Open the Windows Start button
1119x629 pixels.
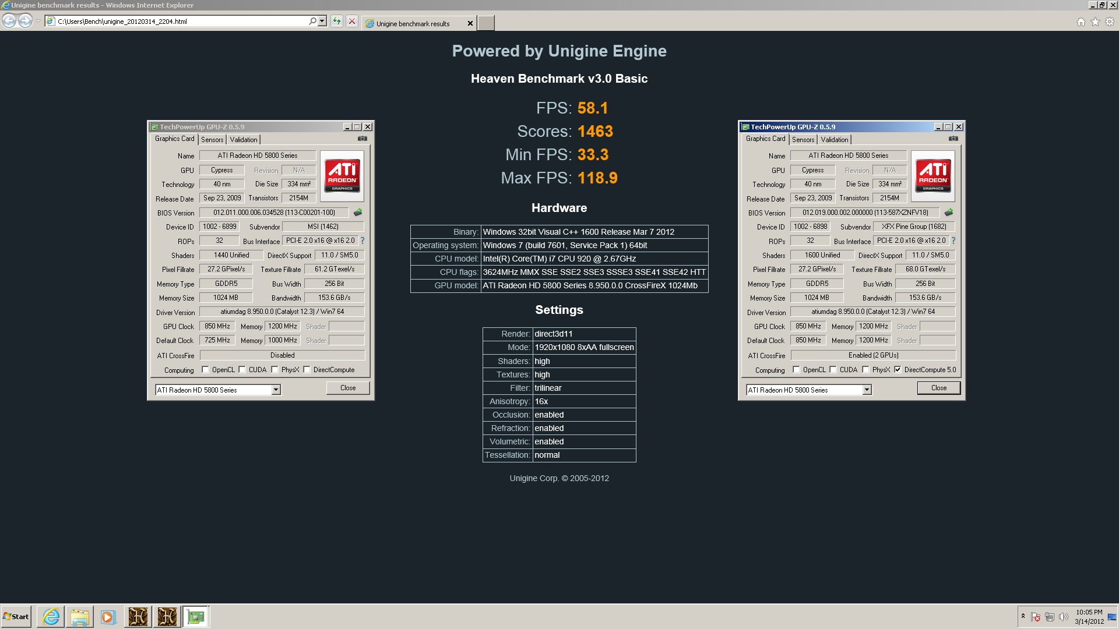(x=16, y=616)
